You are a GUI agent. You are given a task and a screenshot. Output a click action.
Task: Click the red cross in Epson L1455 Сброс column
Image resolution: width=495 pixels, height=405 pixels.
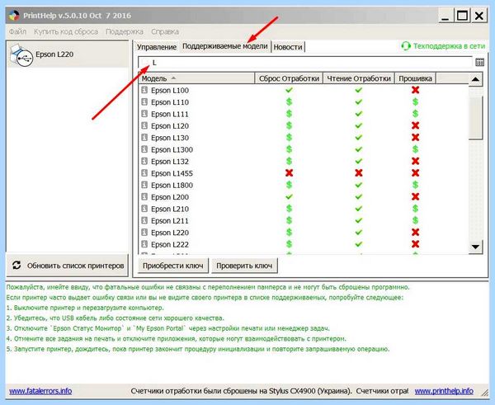pos(289,173)
